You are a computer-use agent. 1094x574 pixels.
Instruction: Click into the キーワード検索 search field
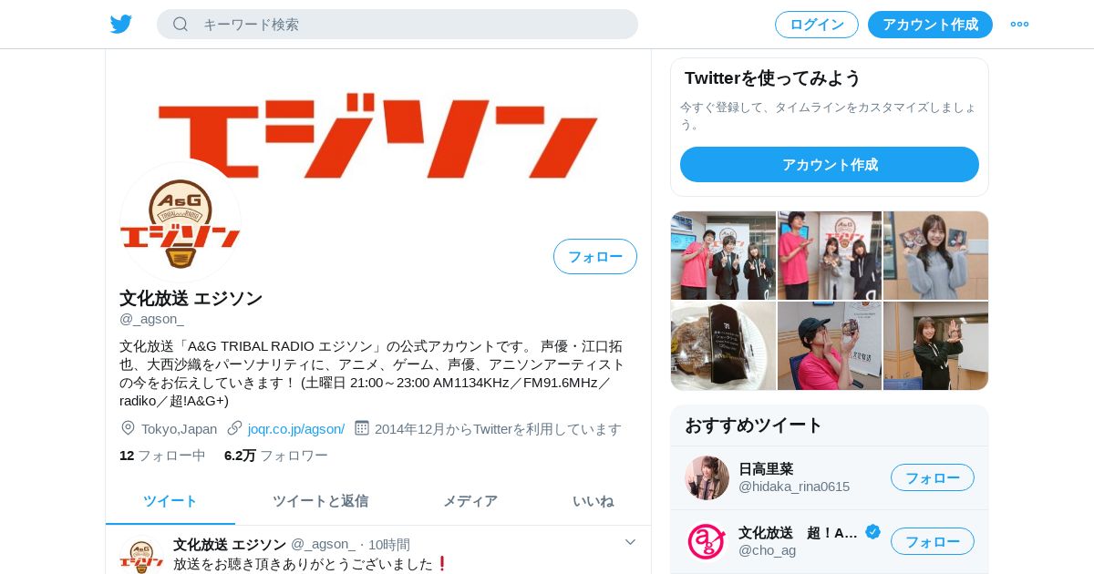[397, 25]
